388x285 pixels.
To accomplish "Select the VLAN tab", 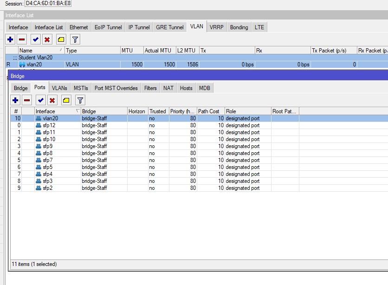I will tap(197, 26).
